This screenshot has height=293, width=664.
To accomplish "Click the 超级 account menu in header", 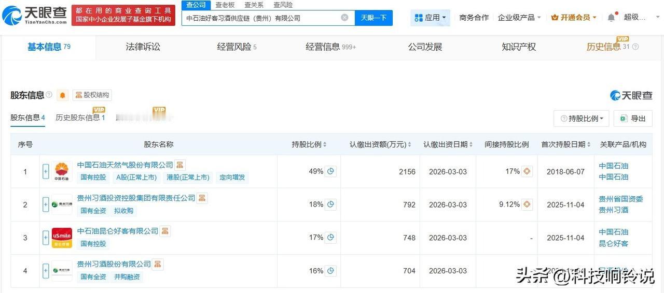I will tap(634, 18).
